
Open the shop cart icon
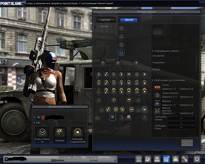pos(166,159)
